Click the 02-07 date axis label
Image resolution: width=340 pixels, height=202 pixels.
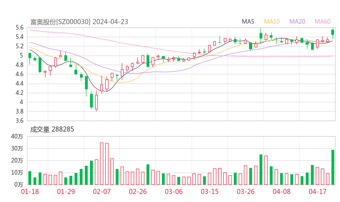pyautogui.click(x=102, y=191)
